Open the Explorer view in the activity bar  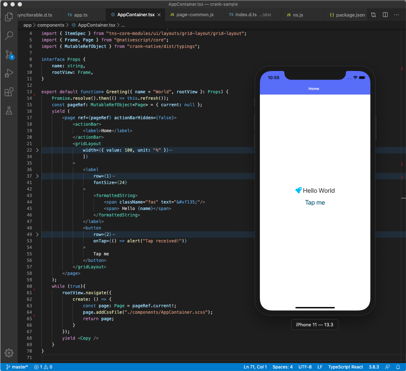[9, 17]
